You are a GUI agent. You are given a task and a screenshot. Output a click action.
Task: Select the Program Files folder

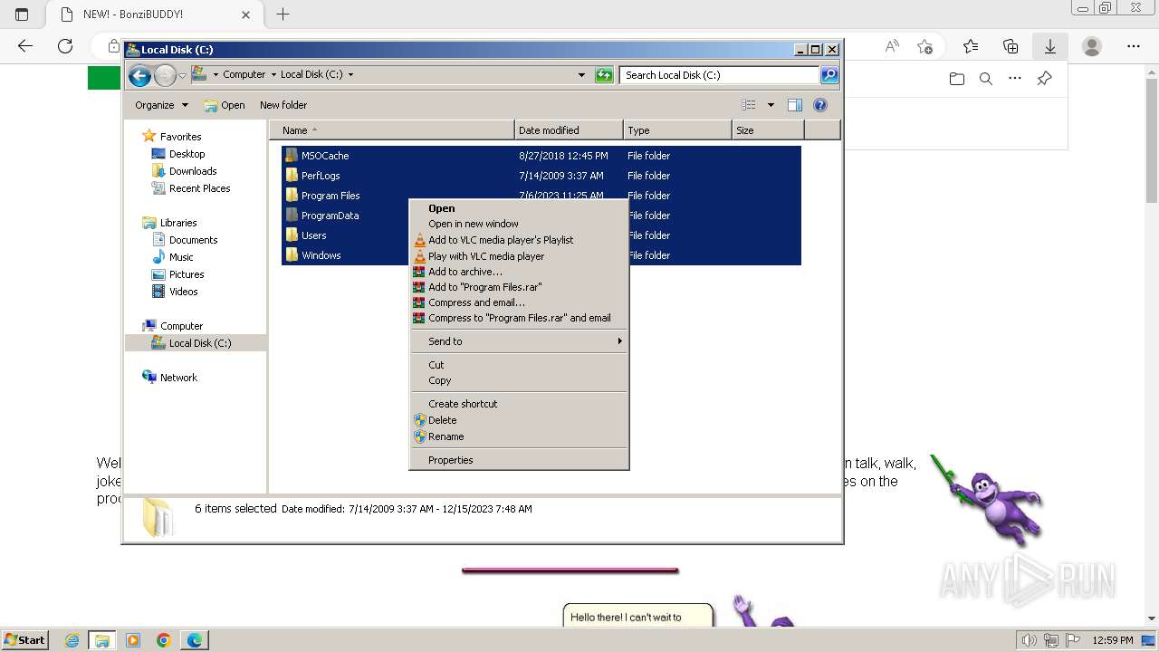point(330,196)
